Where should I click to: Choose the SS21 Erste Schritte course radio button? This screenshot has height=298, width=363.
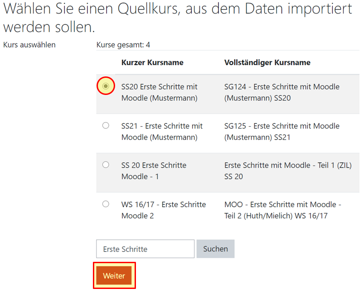point(106,125)
